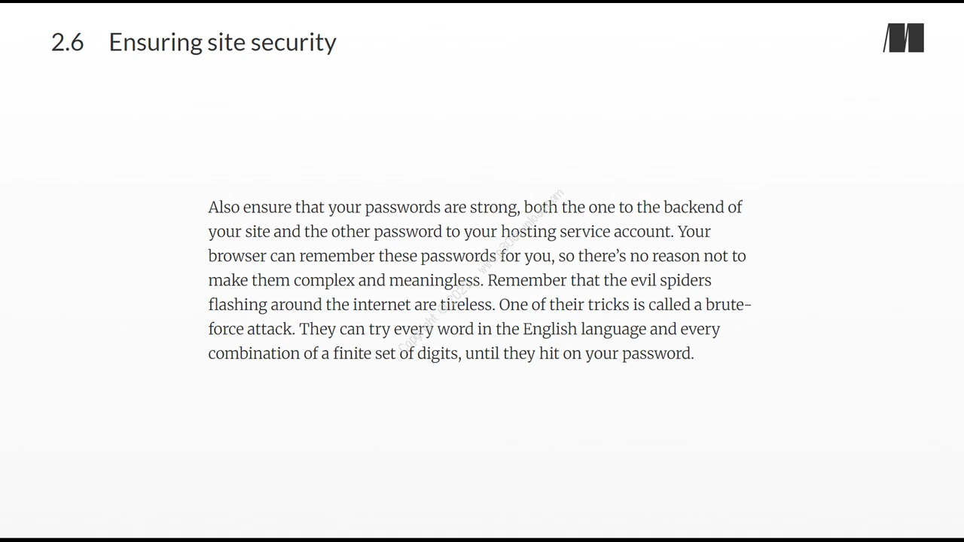Click the Manning logo in the corner

[904, 38]
